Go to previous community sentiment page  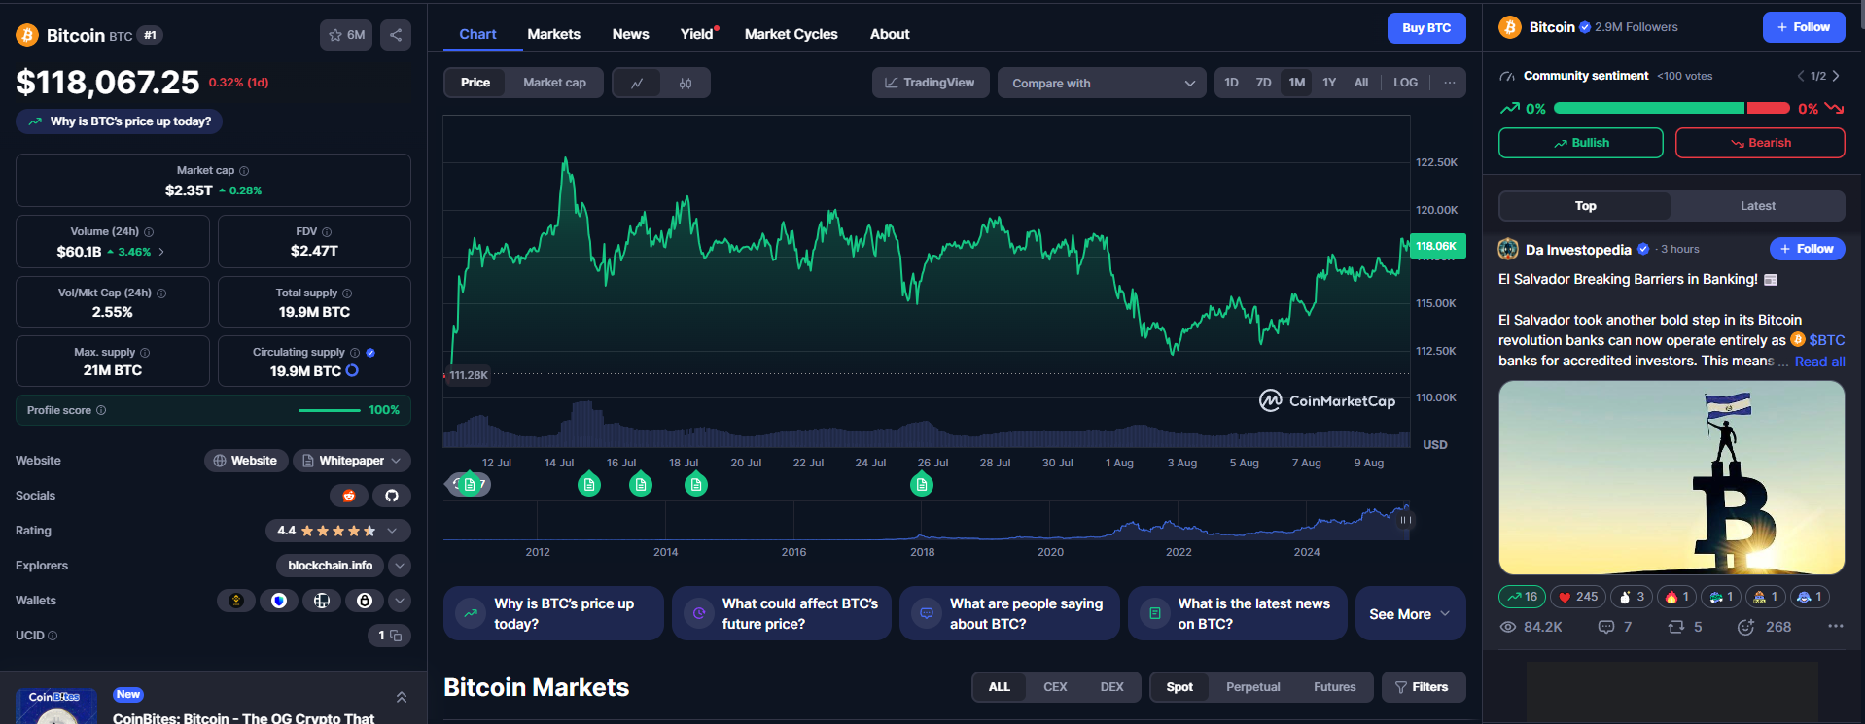[x=1801, y=76]
